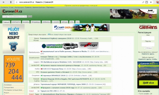This screenshot has width=159, height=95.
Task: Click the Пароль password field
Action: tap(148, 45)
